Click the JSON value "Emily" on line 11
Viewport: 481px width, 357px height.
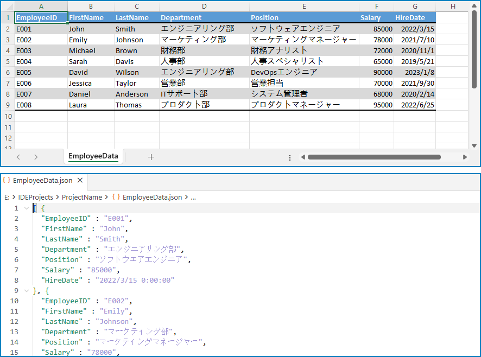[114, 311]
